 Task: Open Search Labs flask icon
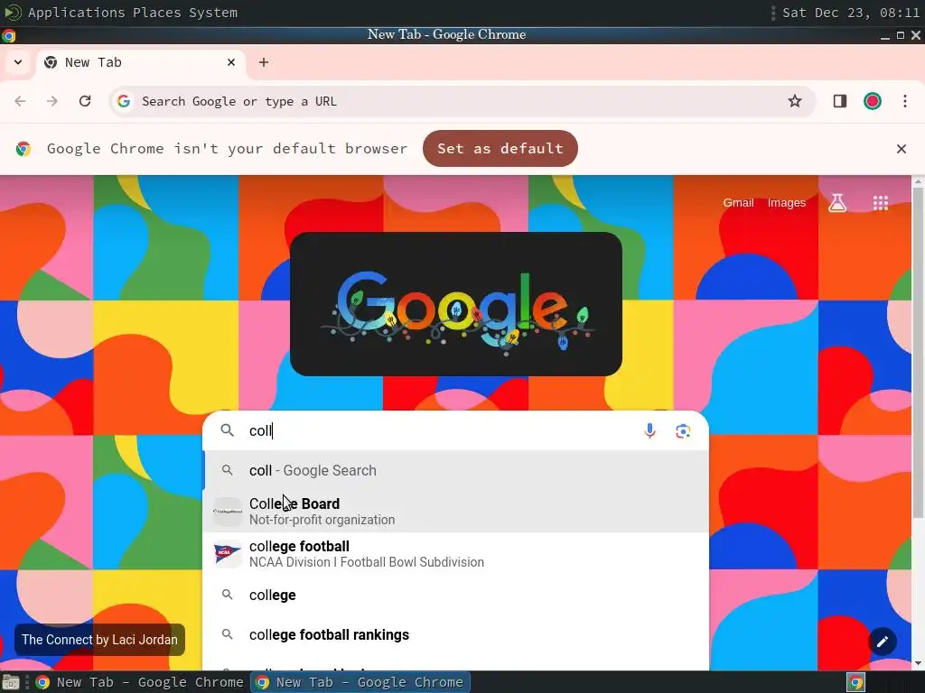[x=837, y=203]
